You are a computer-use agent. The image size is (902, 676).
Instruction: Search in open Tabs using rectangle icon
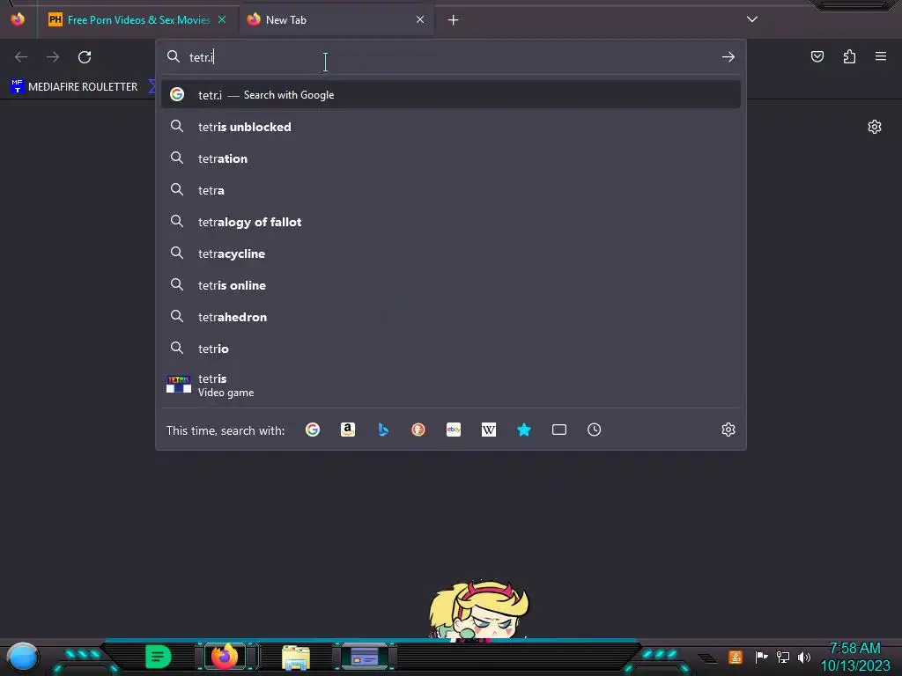coord(559,430)
